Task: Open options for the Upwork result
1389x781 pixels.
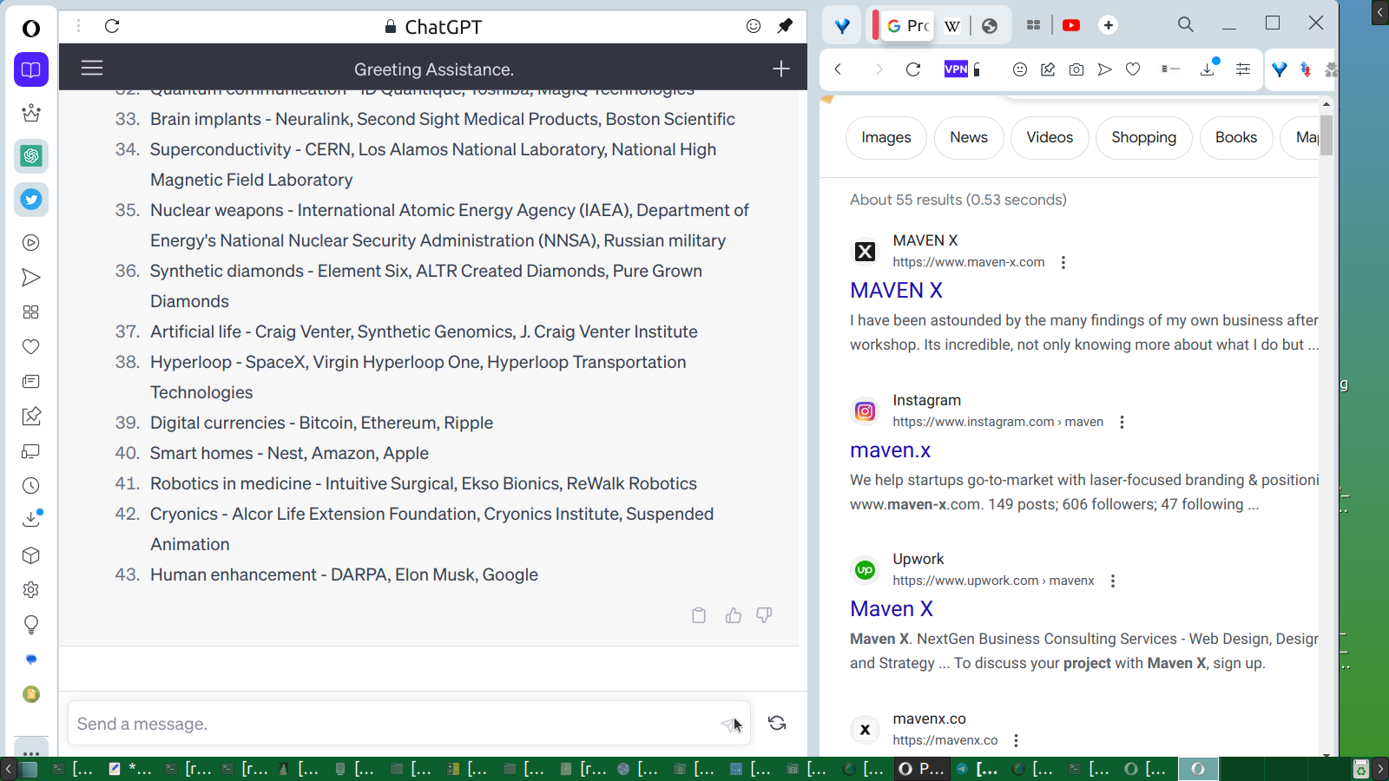Action: [x=1113, y=581]
